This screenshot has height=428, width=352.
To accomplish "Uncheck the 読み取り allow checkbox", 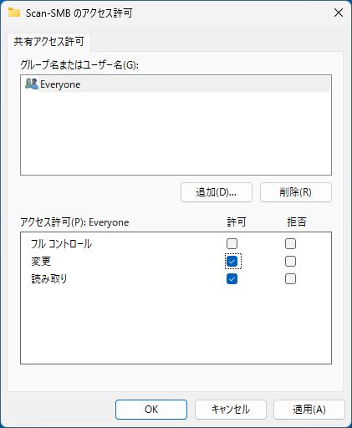I will tap(232, 279).
